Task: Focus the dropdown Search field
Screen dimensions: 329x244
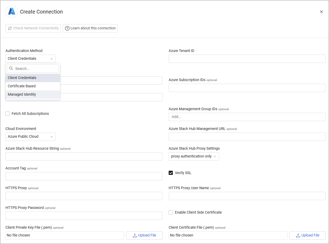Action: 33,69
